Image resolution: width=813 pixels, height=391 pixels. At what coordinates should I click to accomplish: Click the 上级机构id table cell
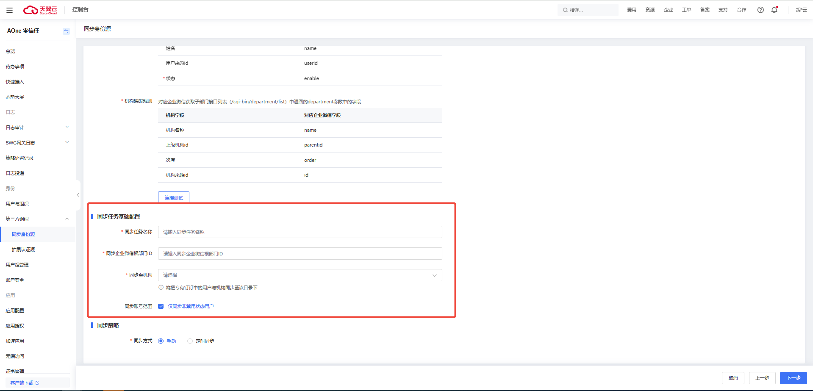177,145
